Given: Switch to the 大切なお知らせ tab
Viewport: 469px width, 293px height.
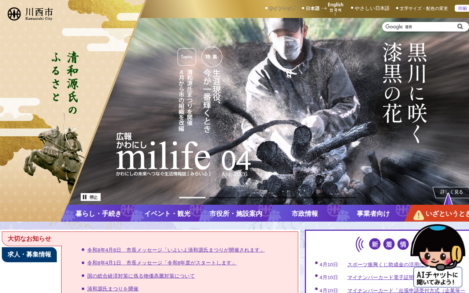Looking at the screenshot, I should pos(29,239).
